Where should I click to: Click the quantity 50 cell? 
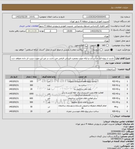coord(31,107)
